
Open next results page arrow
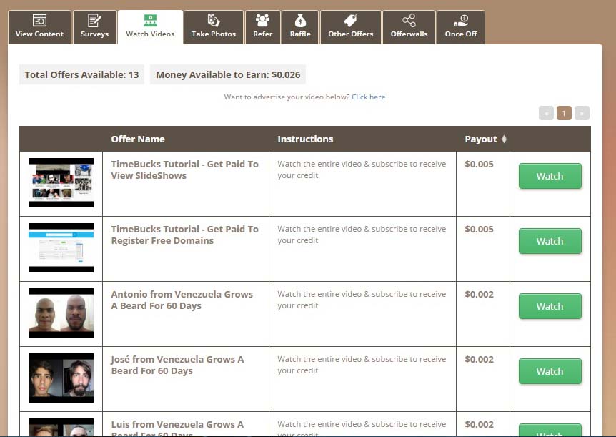(x=581, y=112)
